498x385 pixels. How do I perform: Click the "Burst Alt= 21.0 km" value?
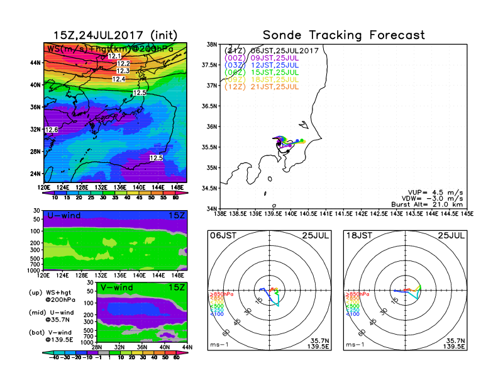(x=427, y=204)
